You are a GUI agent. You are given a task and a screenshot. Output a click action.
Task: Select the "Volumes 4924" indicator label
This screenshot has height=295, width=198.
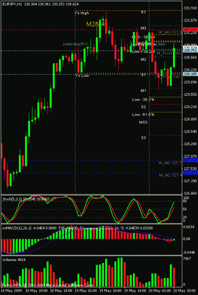(x=14, y=260)
